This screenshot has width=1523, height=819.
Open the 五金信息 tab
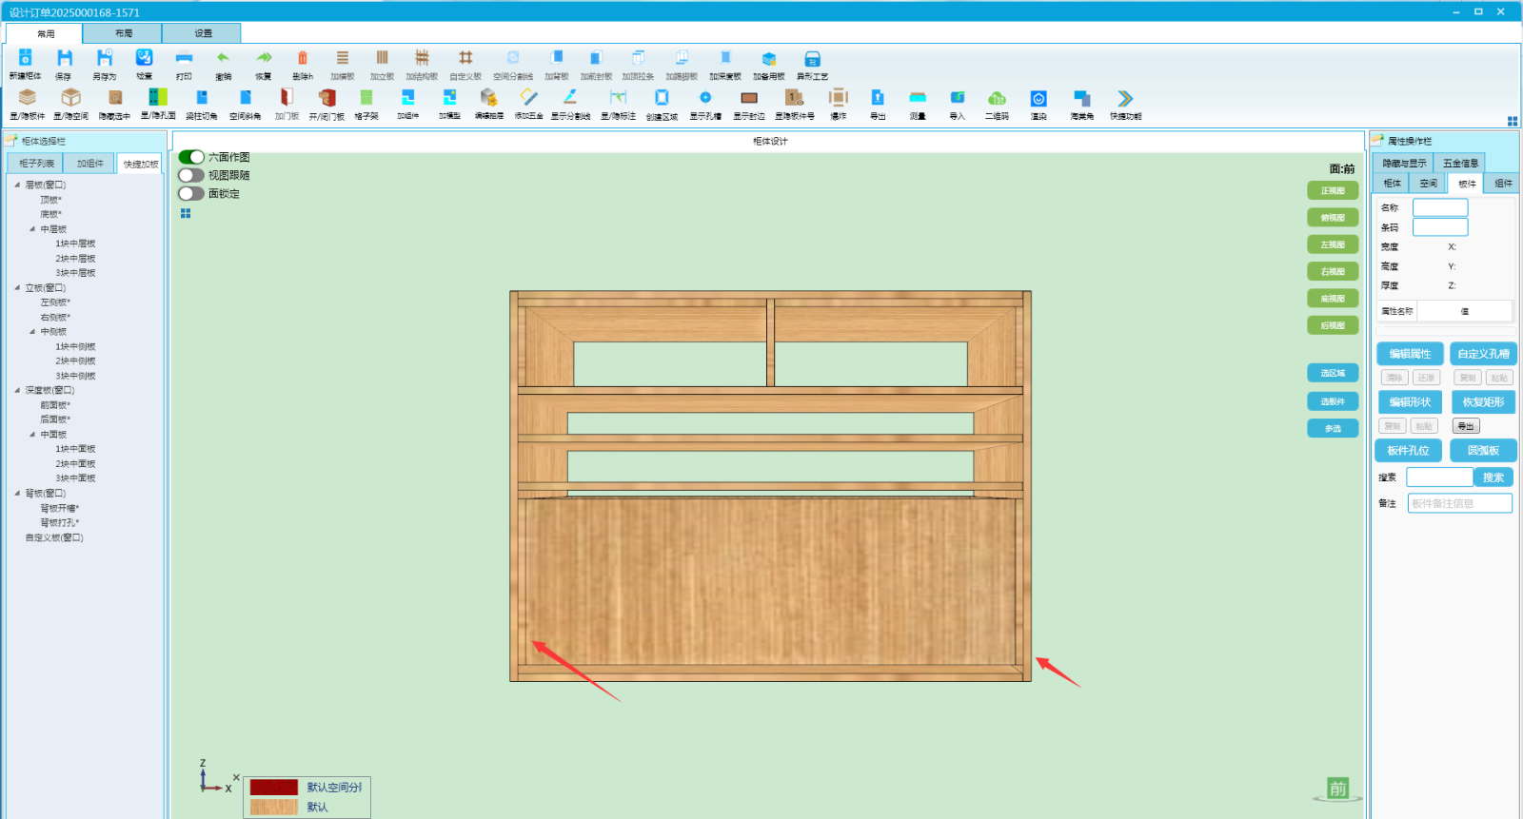tap(1460, 164)
